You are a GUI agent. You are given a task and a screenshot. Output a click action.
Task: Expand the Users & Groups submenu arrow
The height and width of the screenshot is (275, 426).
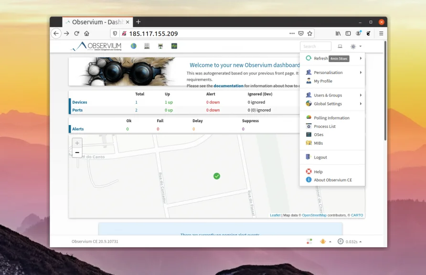point(361,95)
